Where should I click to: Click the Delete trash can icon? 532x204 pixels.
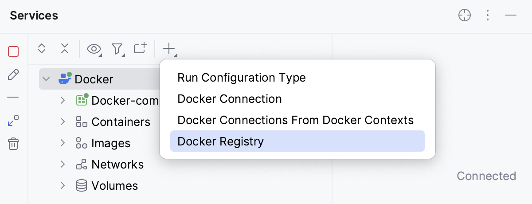(x=13, y=144)
